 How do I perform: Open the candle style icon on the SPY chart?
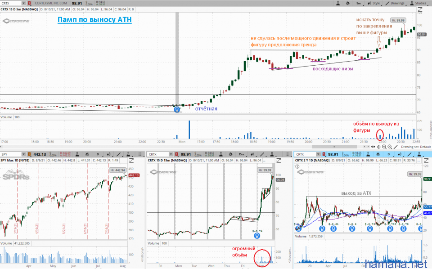pos(108,154)
